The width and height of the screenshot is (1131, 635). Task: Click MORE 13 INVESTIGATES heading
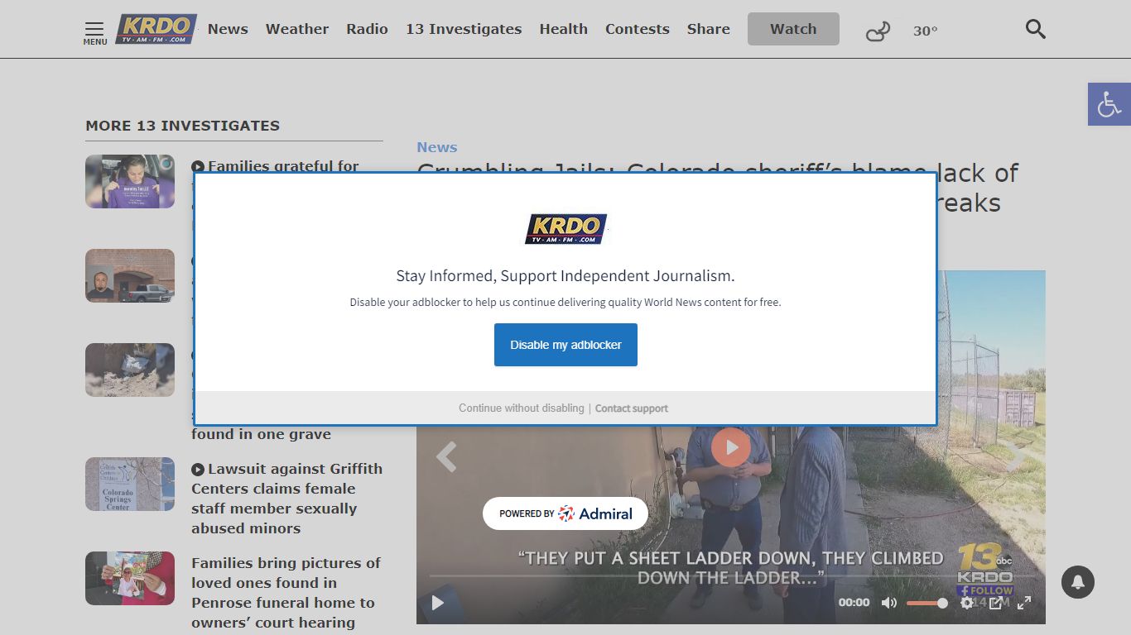(x=182, y=126)
